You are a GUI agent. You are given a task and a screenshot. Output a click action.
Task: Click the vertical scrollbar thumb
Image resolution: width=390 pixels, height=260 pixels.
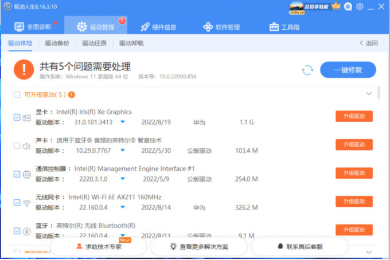click(379, 93)
